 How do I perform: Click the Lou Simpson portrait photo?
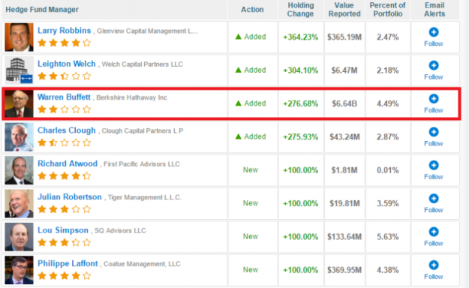[20, 236]
